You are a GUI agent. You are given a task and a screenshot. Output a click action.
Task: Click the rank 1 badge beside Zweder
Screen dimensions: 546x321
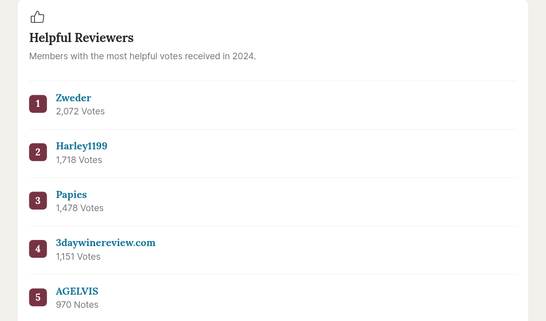[x=38, y=104]
